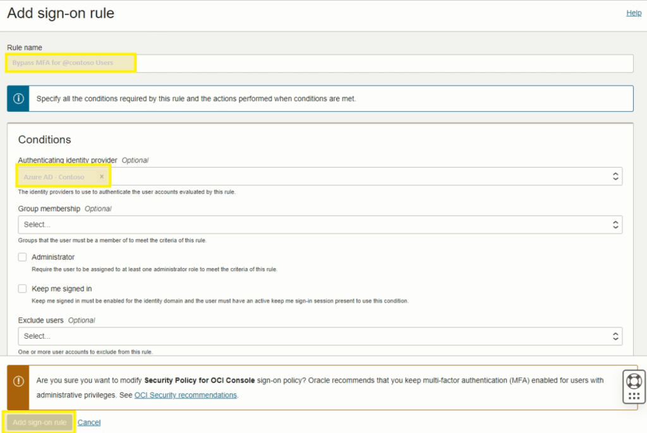Click the chevron on Authenticating identity provider
Image resolution: width=647 pixels, height=433 pixels.
coord(615,176)
